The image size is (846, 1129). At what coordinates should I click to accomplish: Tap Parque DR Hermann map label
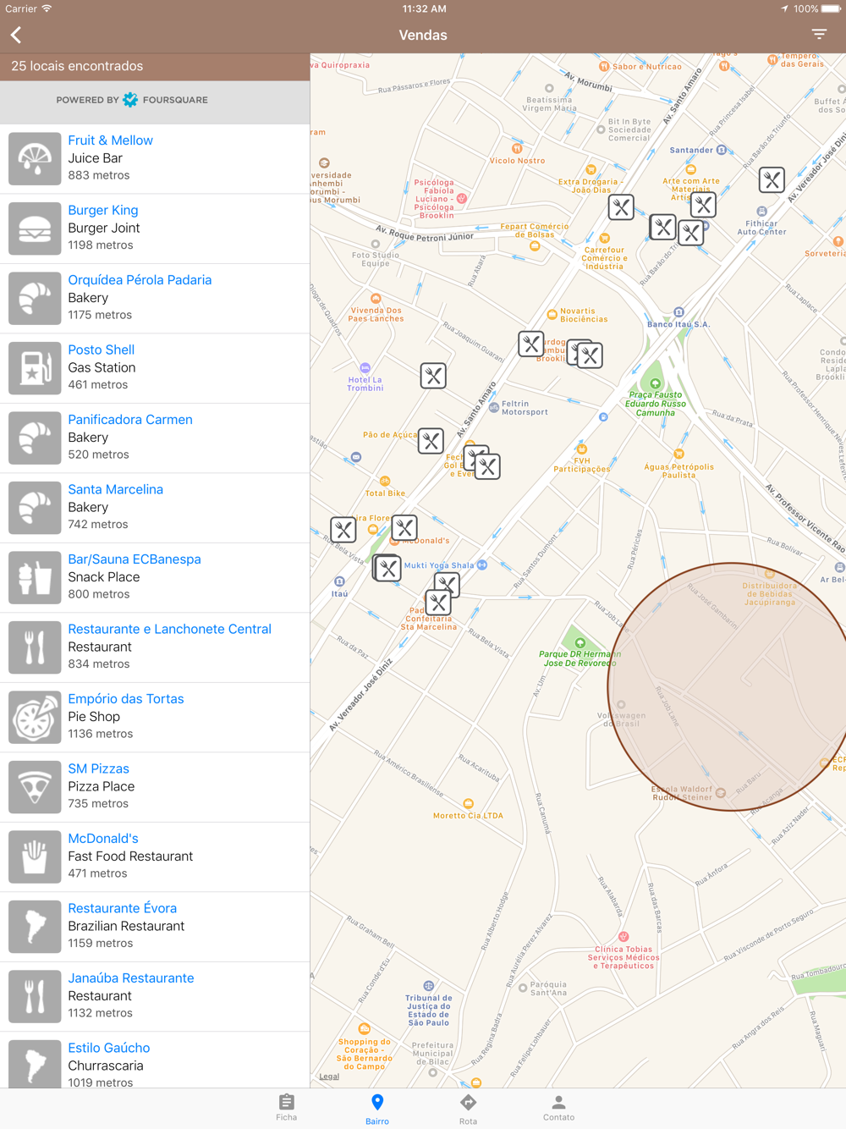click(x=580, y=658)
